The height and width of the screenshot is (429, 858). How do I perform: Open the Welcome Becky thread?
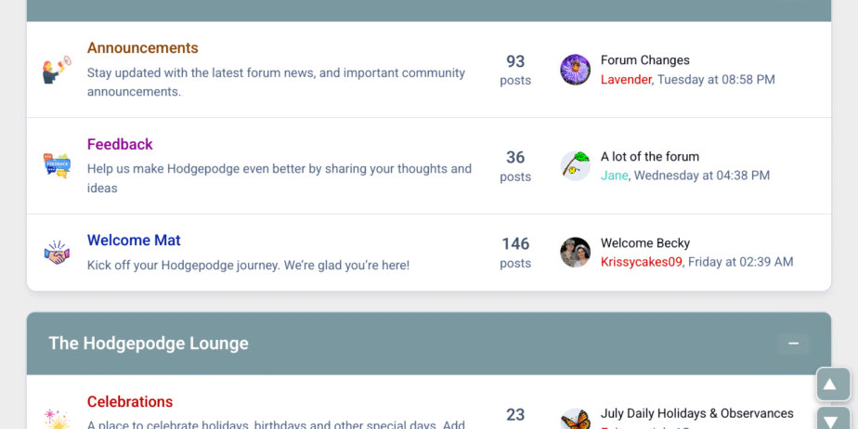(644, 243)
